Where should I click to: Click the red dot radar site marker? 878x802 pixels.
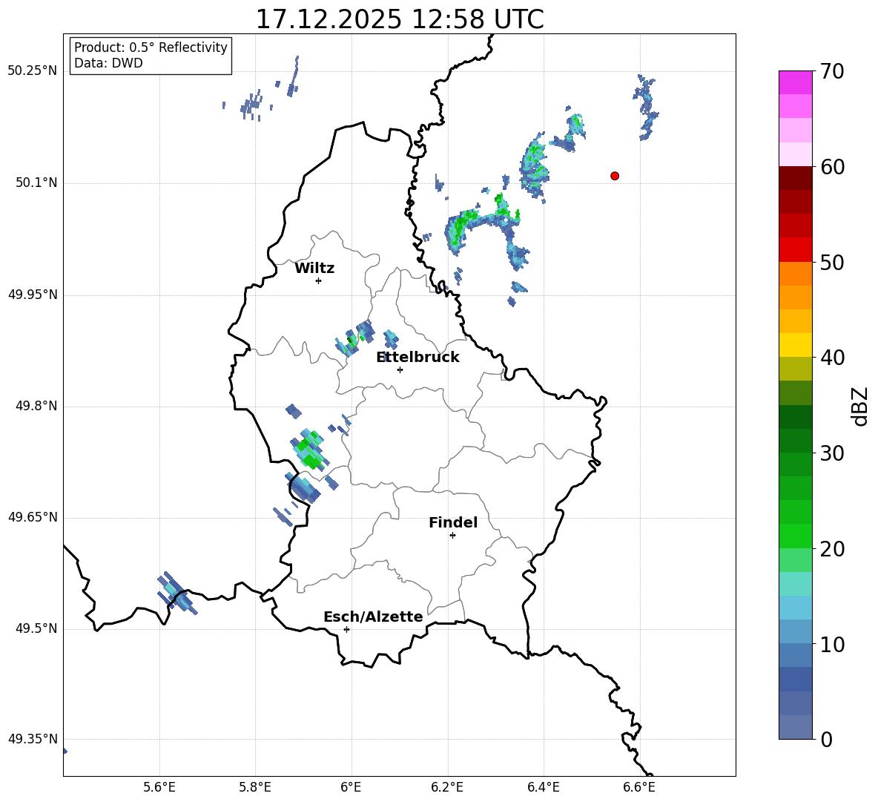(x=614, y=176)
